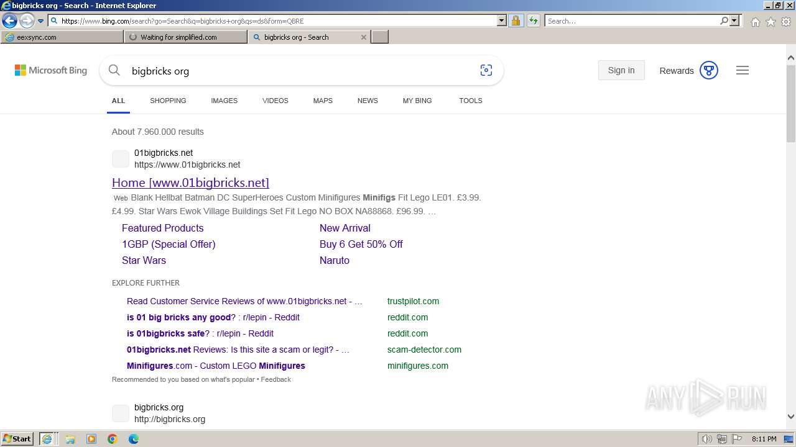Open 'is 01bigbricks safe' Reddit link
The width and height of the screenshot is (796, 447).
coord(200,333)
